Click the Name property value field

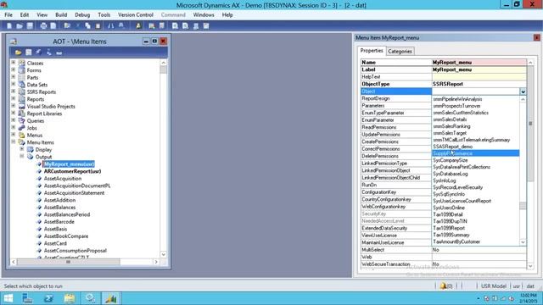pyautogui.click(x=479, y=62)
